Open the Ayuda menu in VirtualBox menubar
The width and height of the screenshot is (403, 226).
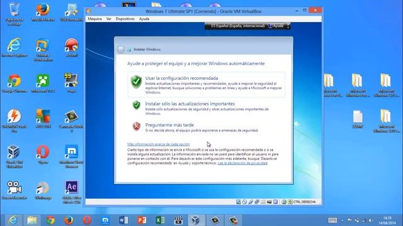coord(144,19)
